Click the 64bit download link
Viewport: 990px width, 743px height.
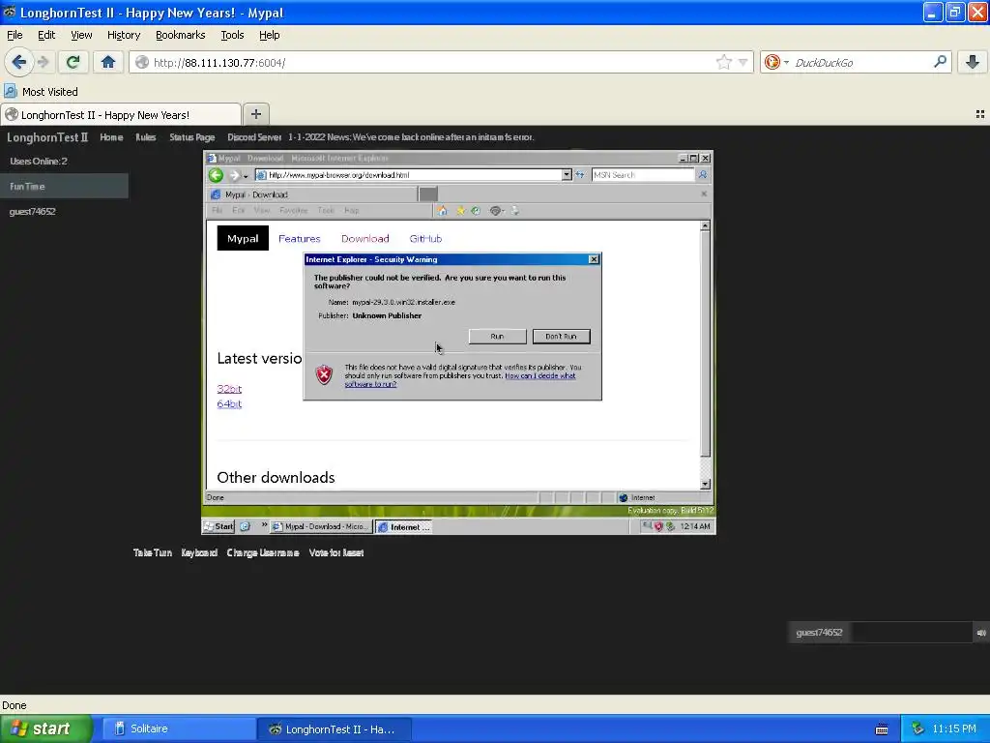point(229,403)
